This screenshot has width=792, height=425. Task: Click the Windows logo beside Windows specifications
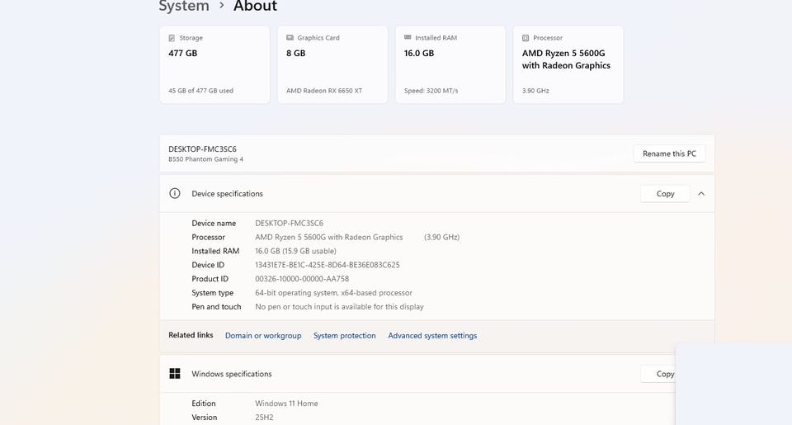tap(174, 374)
